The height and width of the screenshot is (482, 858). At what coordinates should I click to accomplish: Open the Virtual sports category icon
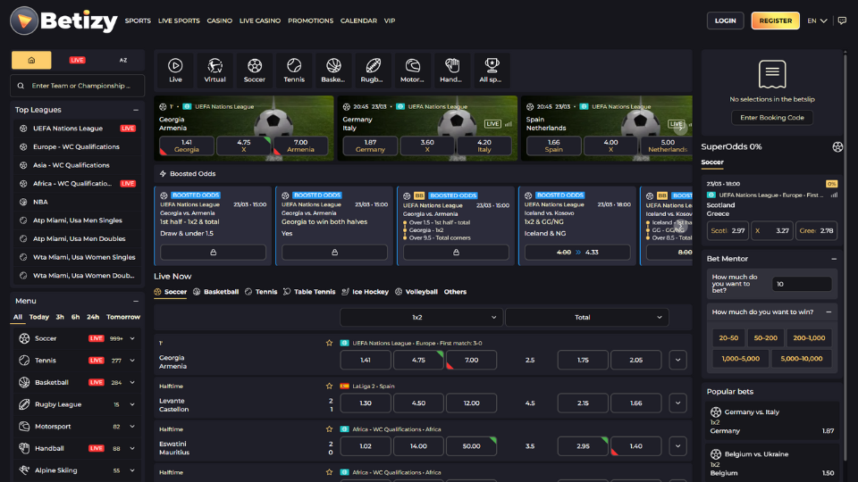(215, 70)
